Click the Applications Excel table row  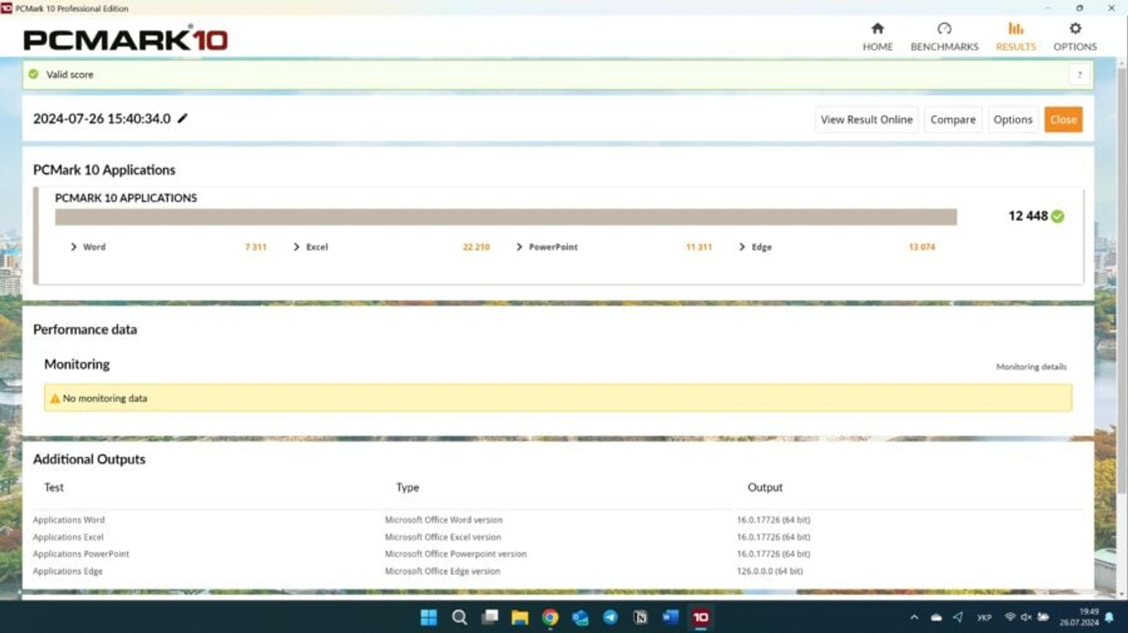click(x=558, y=537)
